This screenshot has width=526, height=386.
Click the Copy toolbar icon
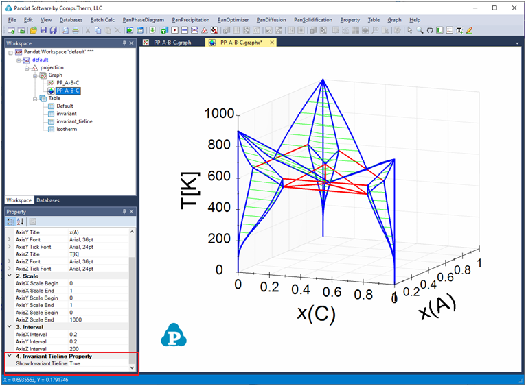pyautogui.click(x=98, y=30)
